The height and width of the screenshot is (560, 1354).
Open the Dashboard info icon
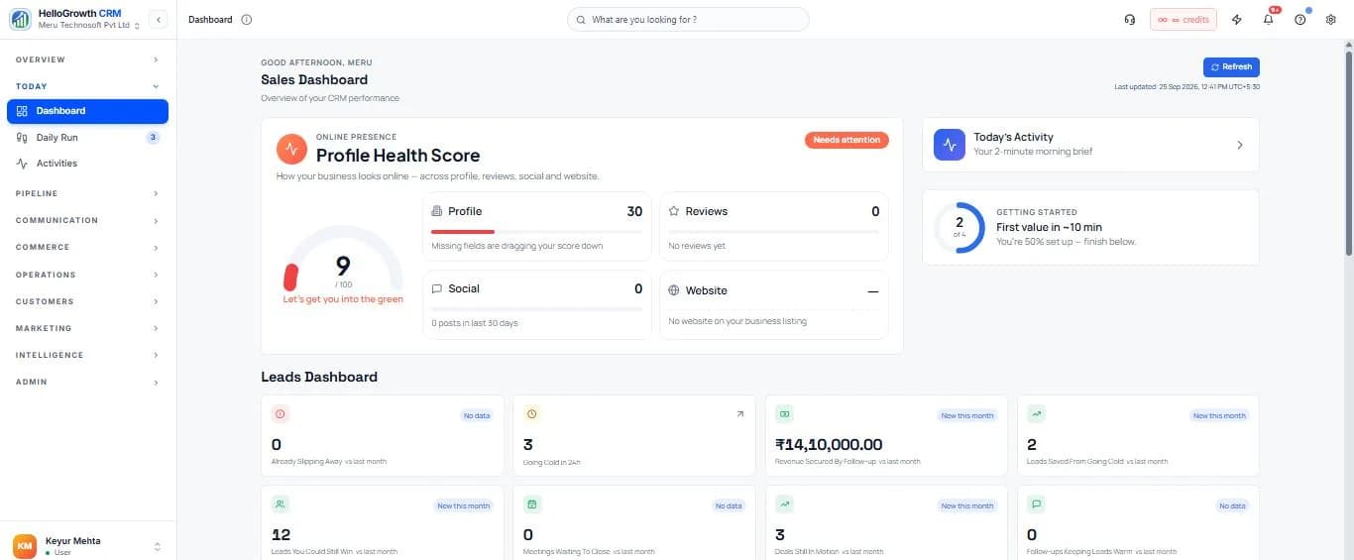click(247, 20)
